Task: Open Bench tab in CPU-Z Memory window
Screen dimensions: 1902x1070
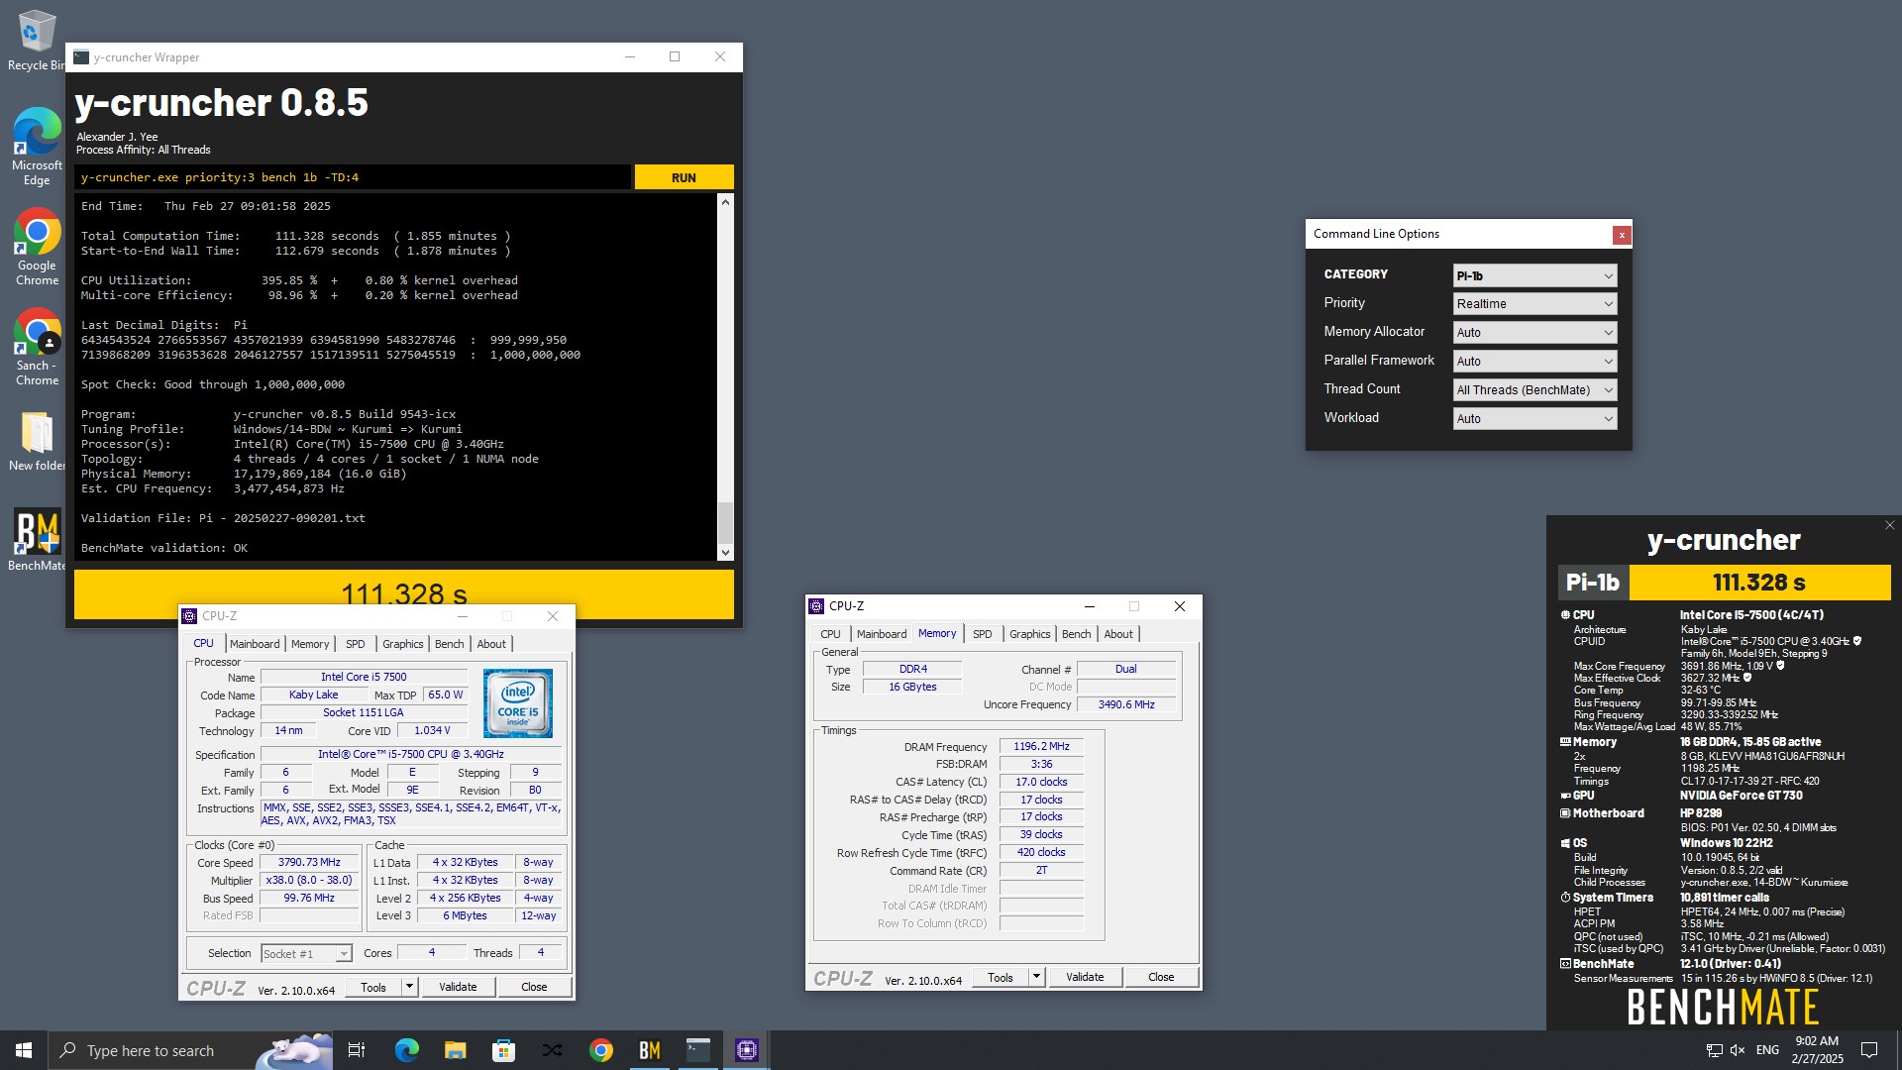Action: [x=1077, y=634]
